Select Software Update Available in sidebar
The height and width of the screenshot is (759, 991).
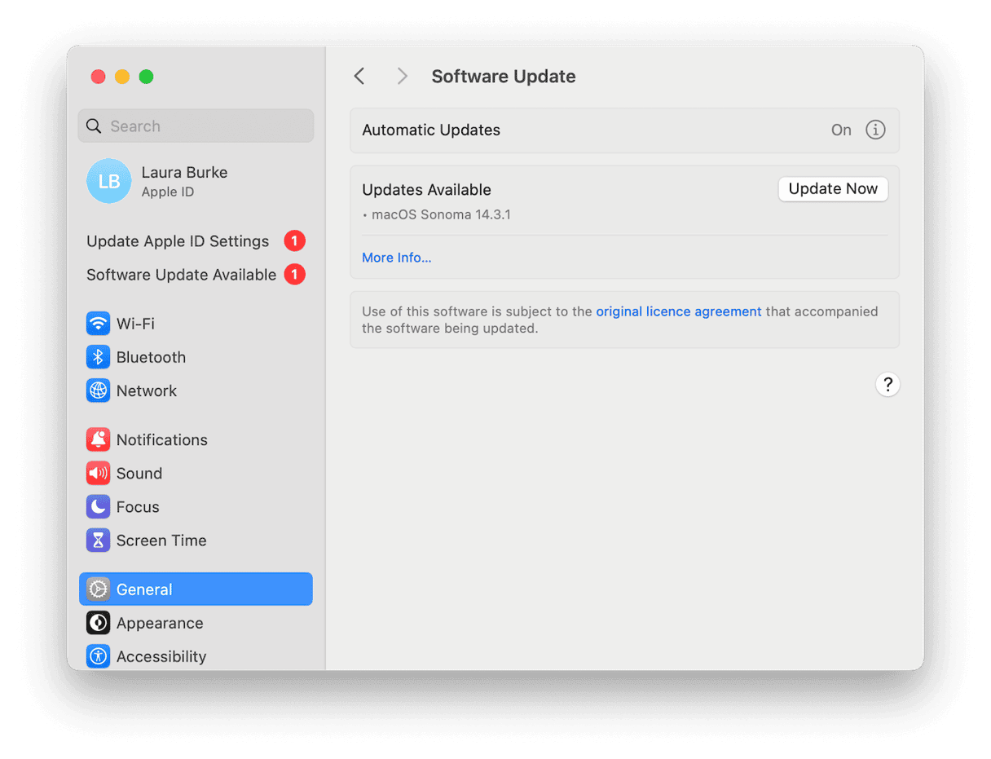(x=180, y=275)
